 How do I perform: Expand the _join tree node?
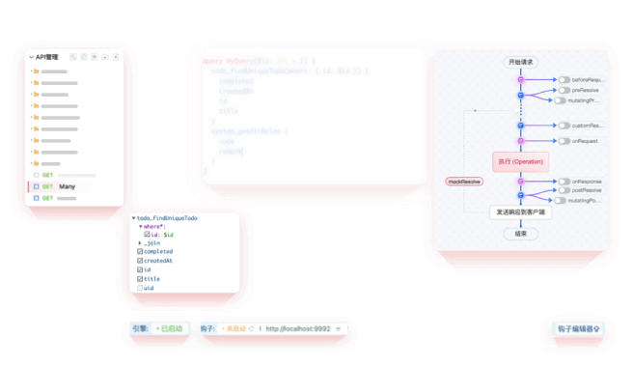coord(140,243)
